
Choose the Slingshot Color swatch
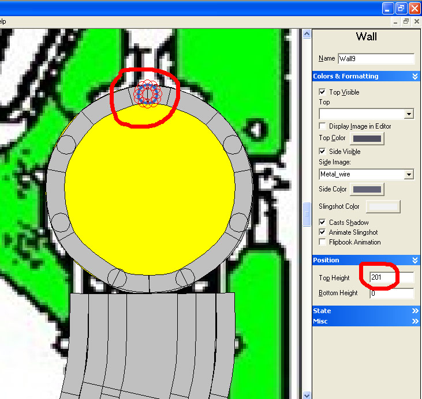click(383, 206)
